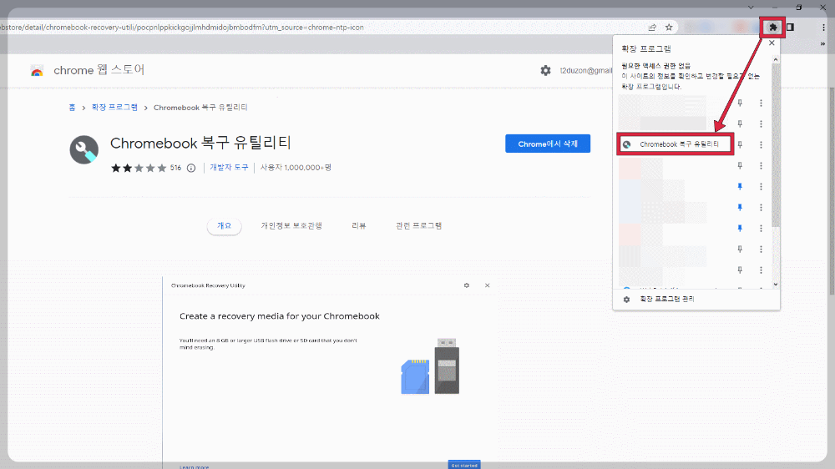Open the 확장 프로그램 breadcrumb link
The height and width of the screenshot is (469, 835).
pos(114,108)
